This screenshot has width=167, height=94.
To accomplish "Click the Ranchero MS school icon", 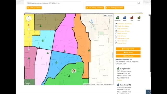I will [118, 85].
